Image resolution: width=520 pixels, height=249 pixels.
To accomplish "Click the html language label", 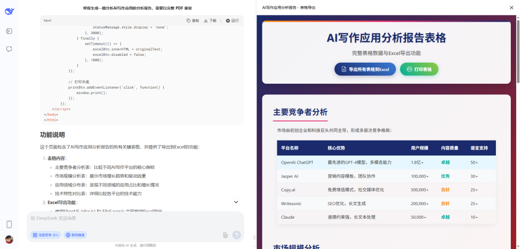I will [47, 21].
